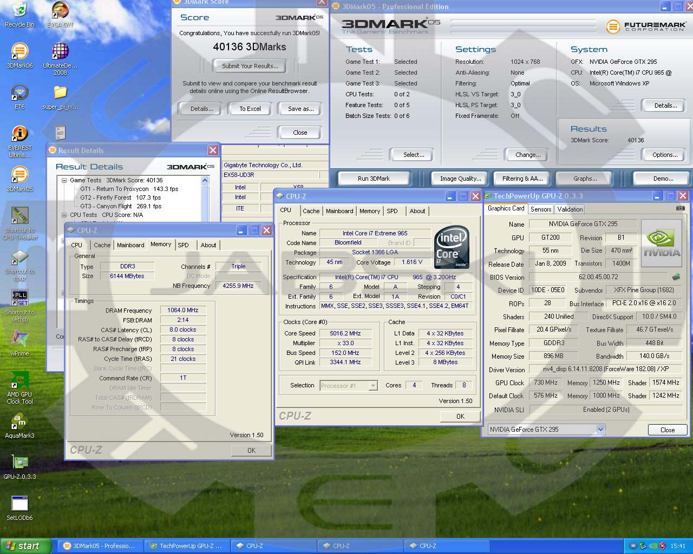Open the Shortcut to CPU-Tweaker icon
Viewport: 693px width, 554px height.
[19, 223]
